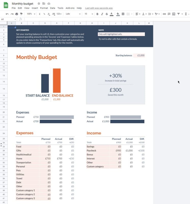
Task: Toggle bold formatting
Action: tap(97, 14)
